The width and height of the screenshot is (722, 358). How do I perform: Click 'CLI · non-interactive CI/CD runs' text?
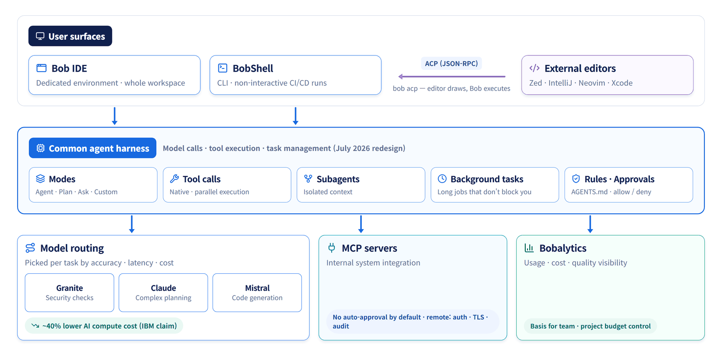(272, 83)
